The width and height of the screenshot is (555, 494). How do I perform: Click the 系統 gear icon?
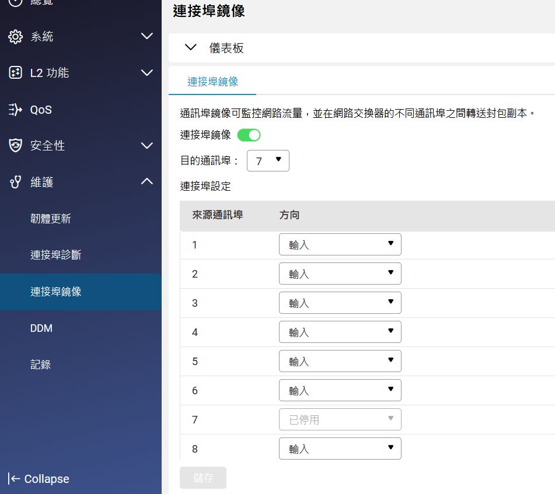point(15,36)
